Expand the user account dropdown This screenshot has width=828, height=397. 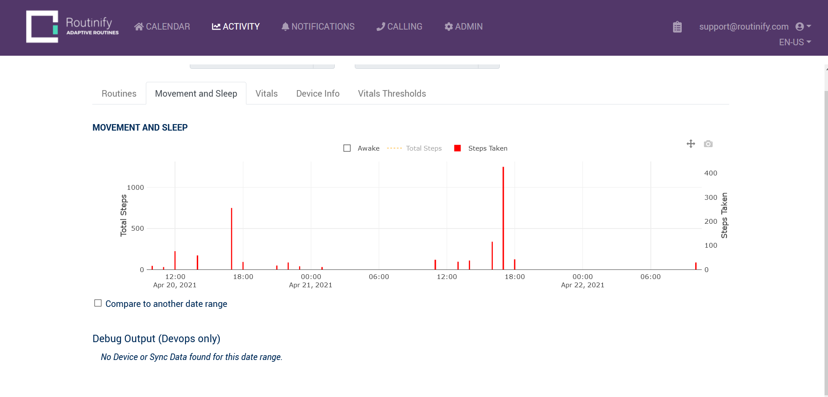tap(803, 27)
